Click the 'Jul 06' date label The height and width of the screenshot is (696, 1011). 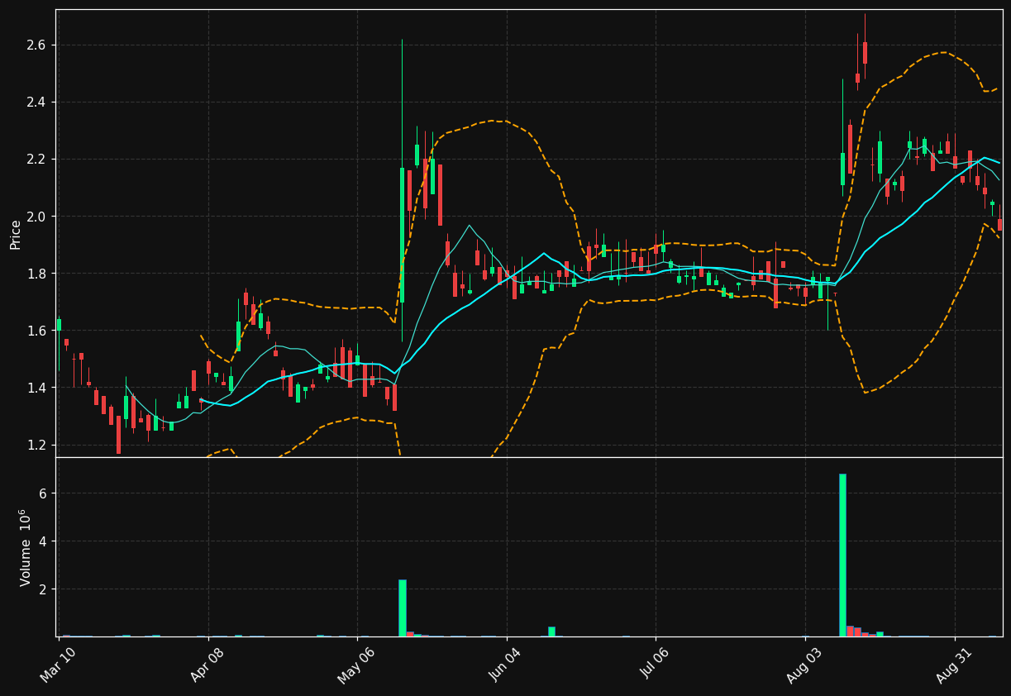656,664
